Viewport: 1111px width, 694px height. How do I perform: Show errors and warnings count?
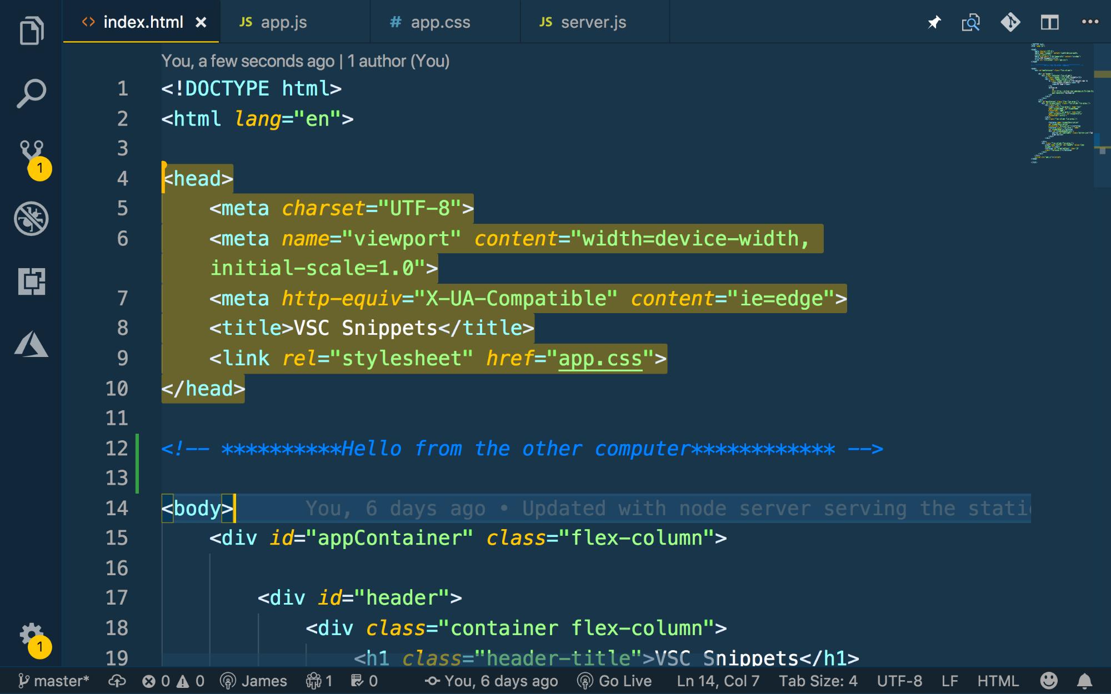coord(173,681)
